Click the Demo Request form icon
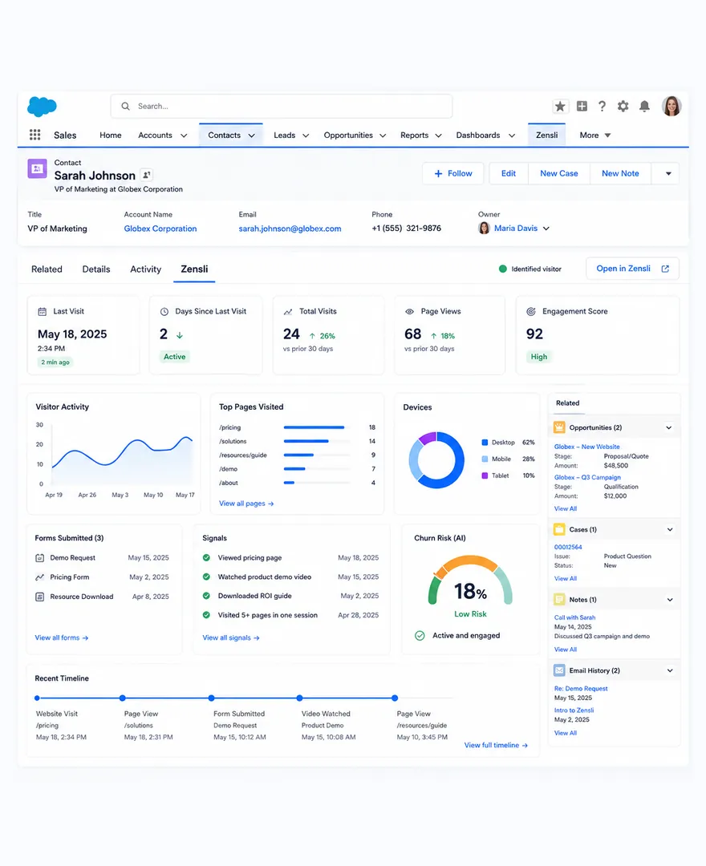Image resolution: width=706 pixels, height=866 pixels. [x=40, y=558]
